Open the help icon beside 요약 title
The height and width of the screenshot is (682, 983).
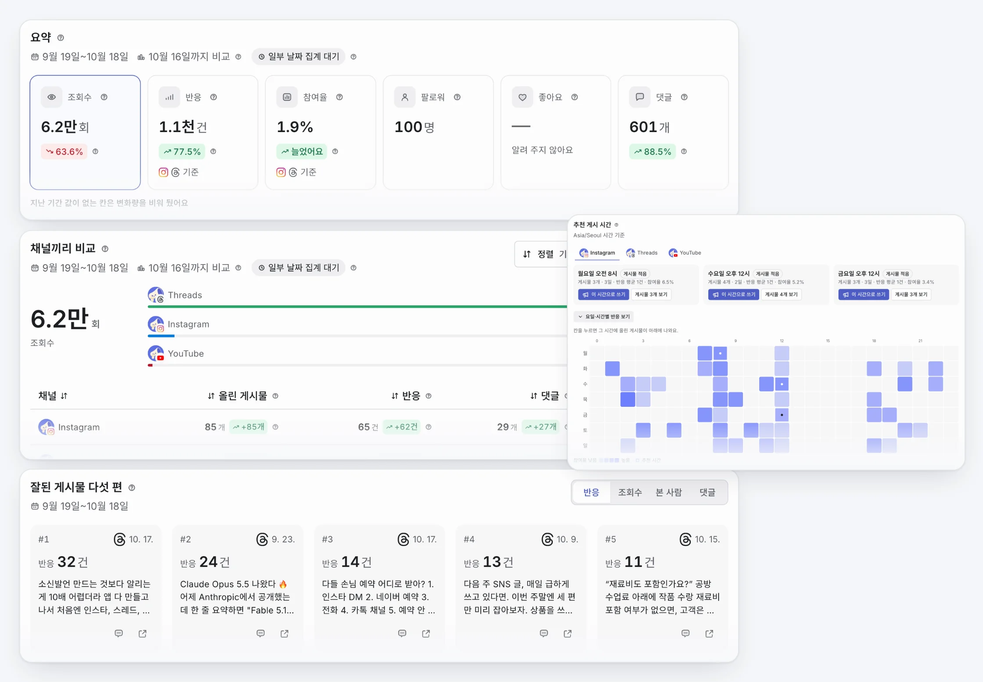pyautogui.click(x=61, y=38)
